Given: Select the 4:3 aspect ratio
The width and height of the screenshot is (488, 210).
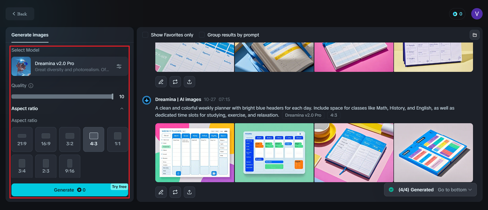Looking at the screenshot, I should [94, 139].
